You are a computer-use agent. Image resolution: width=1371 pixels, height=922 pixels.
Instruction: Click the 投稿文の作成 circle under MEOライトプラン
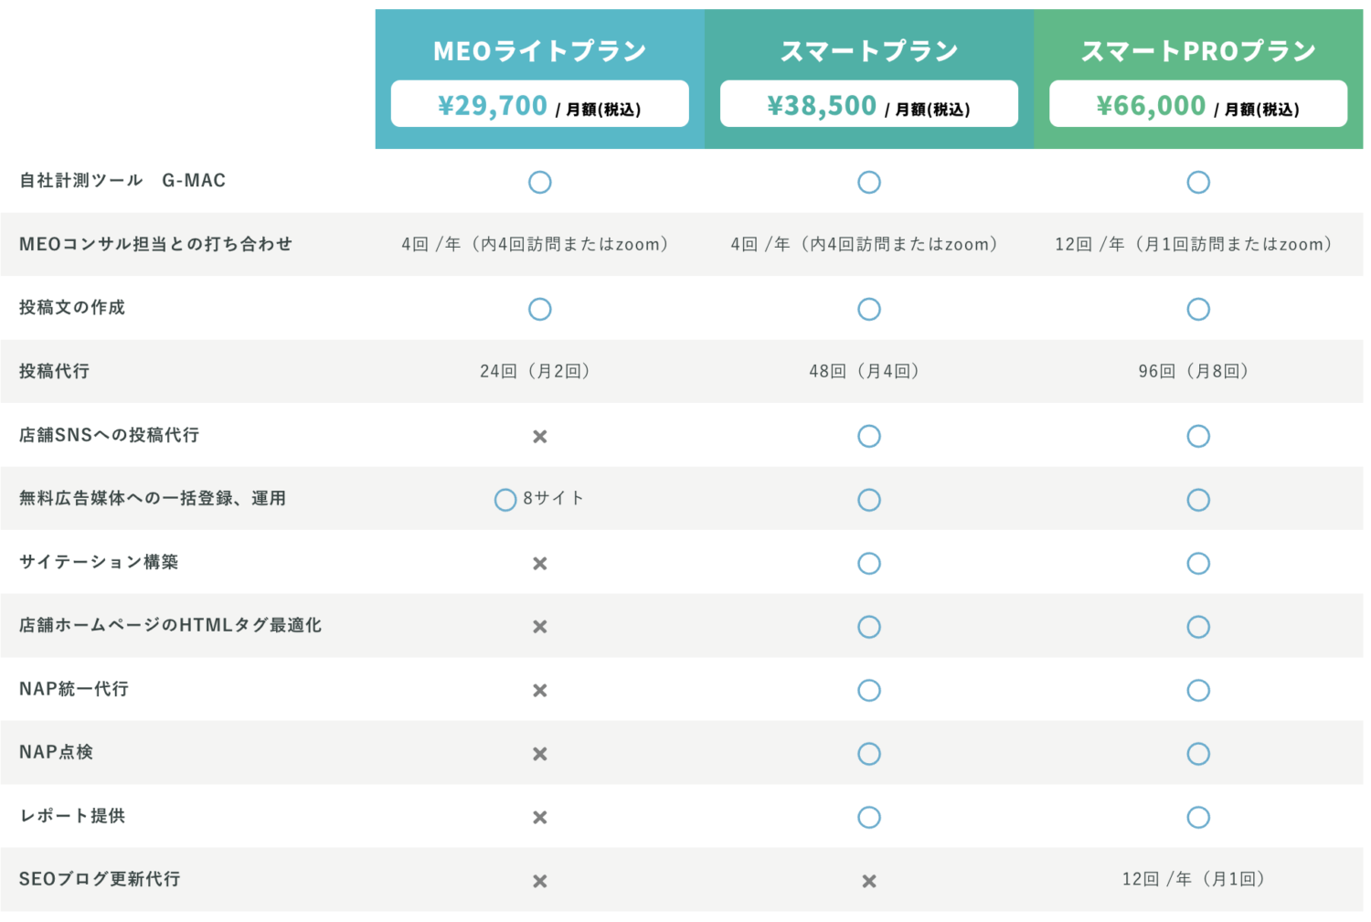(540, 309)
